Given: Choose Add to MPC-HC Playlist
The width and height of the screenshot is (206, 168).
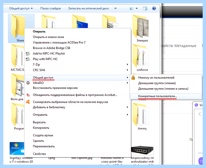Looking at the screenshot, I should tap(49, 54).
